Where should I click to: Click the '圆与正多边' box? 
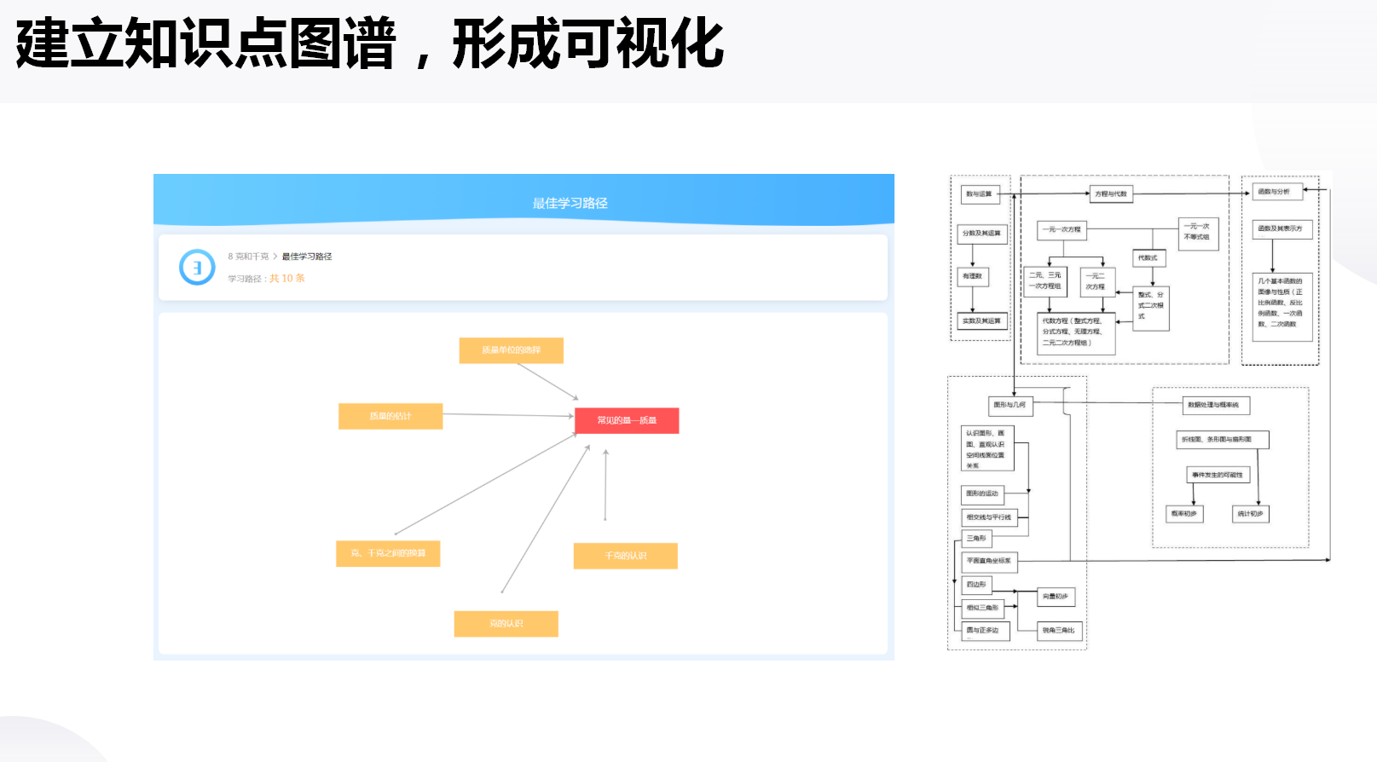[x=985, y=631]
